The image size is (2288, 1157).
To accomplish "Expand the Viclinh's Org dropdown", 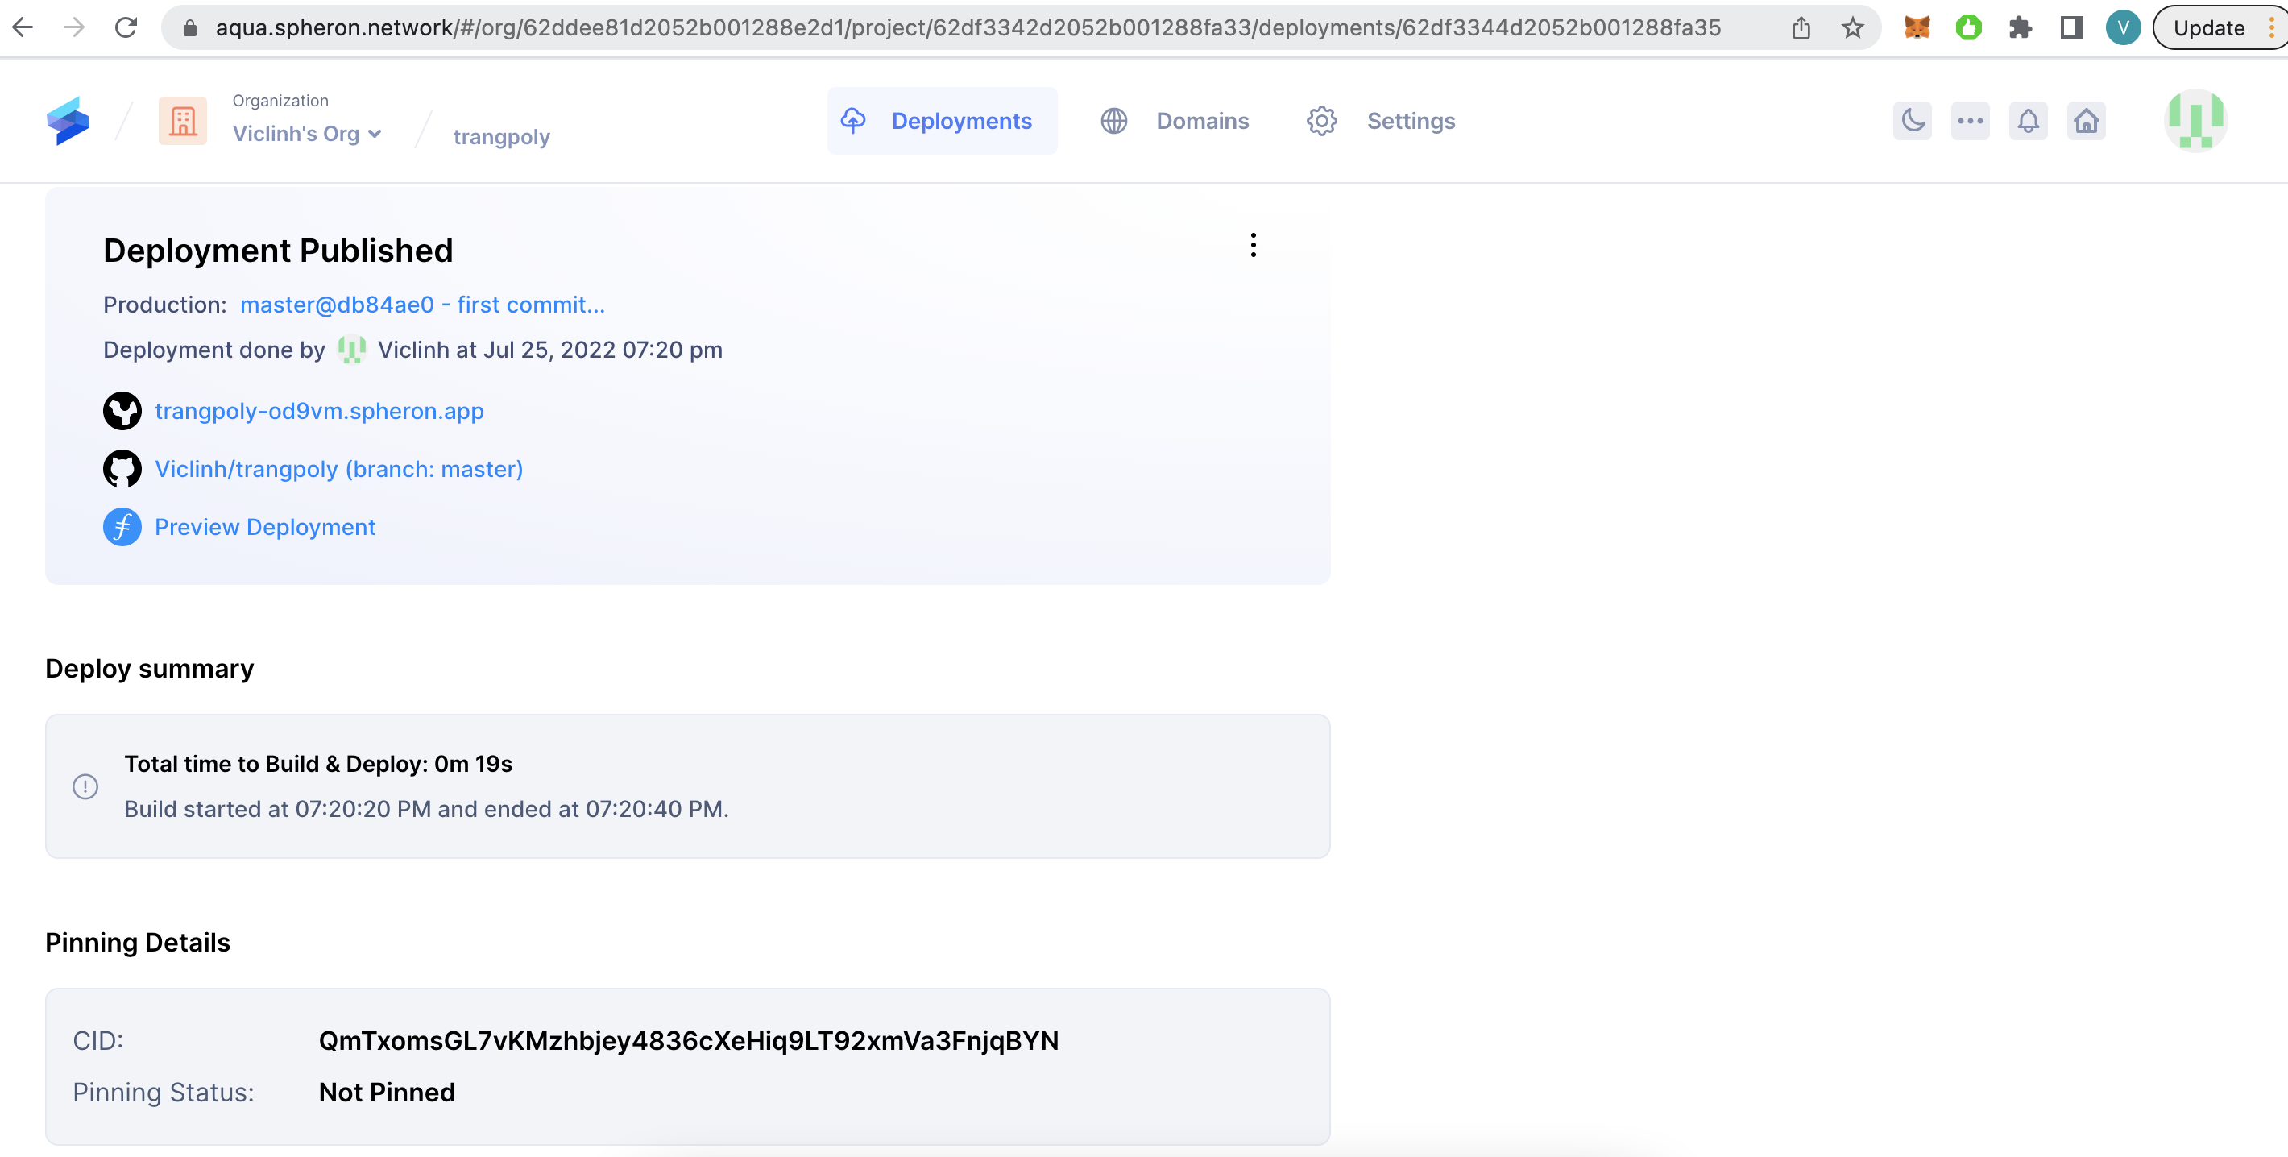I will click(307, 134).
